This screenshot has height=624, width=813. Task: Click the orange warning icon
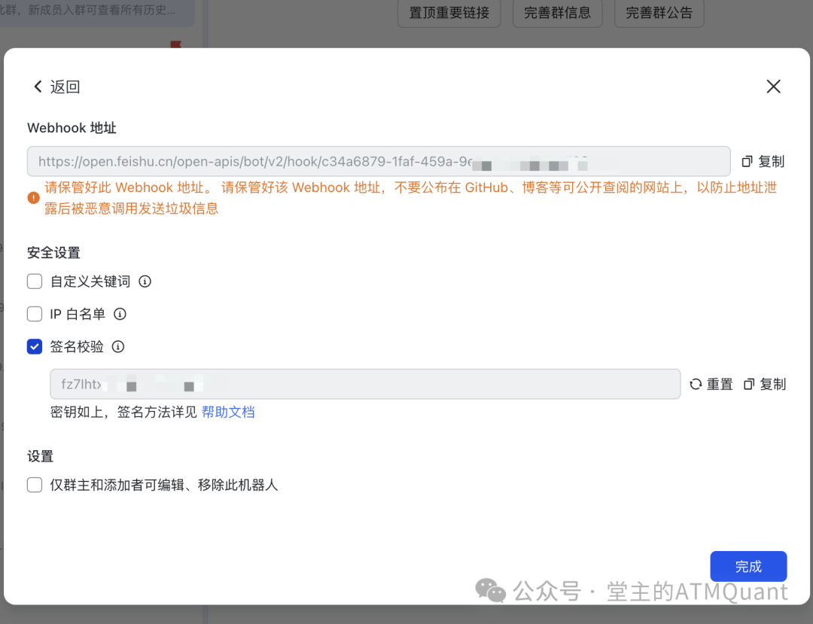[x=34, y=198]
